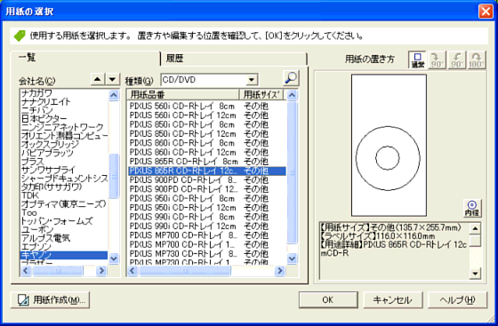
Task: Click company list scroll-up arrow
Action: point(114,95)
